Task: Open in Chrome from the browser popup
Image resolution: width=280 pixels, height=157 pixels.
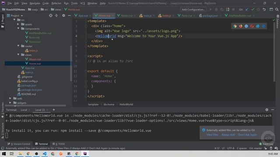Action: pos(235,26)
